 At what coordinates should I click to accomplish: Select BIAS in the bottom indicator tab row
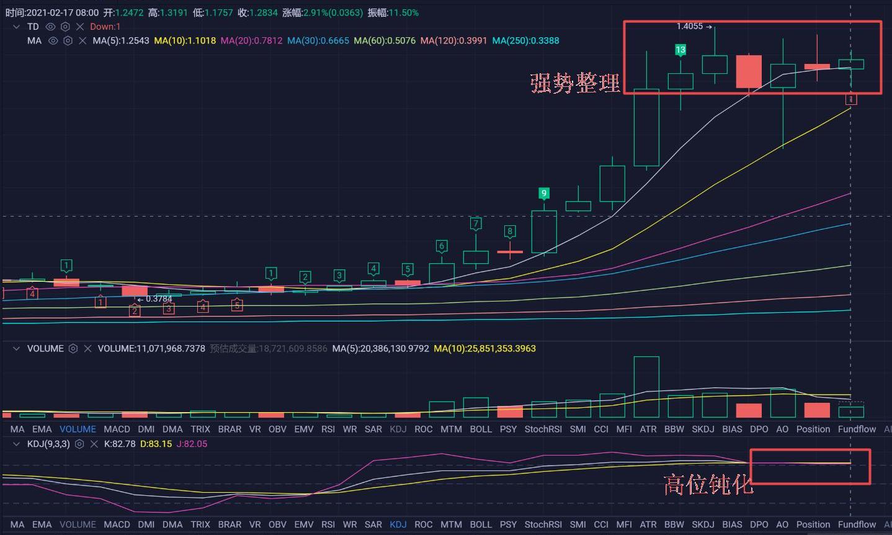(x=732, y=524)
